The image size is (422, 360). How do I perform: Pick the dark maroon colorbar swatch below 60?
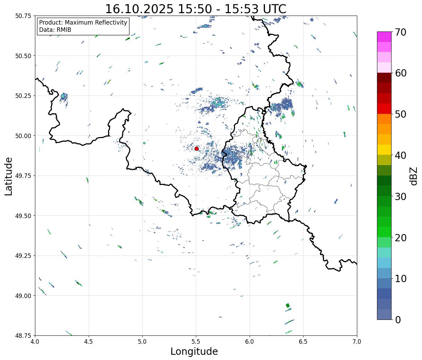click(384, 78)
